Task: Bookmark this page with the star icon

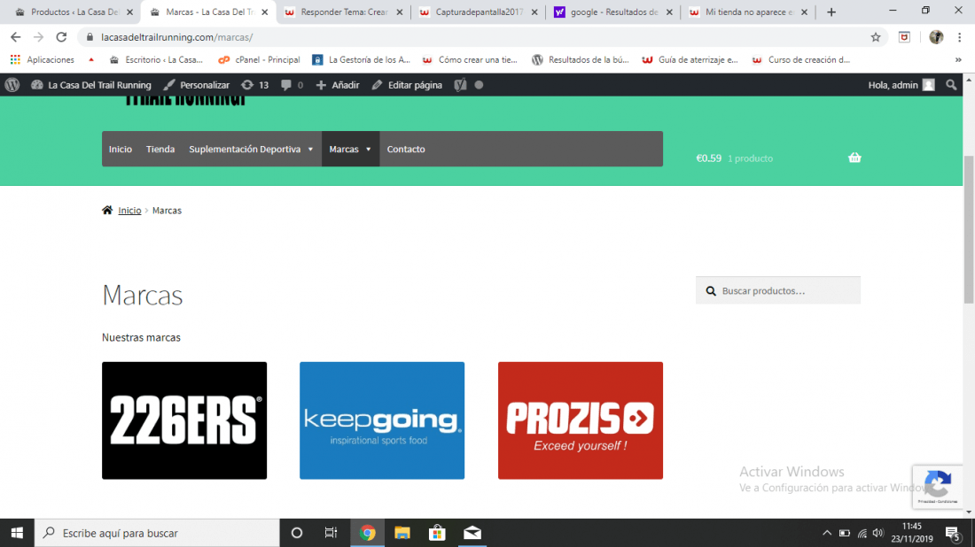Action: (876, 37)
